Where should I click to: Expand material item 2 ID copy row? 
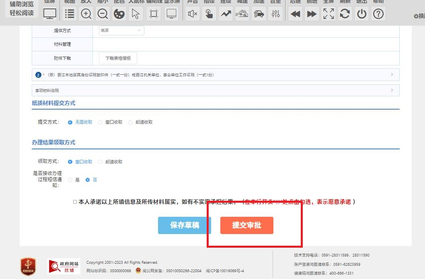point(216,75)
